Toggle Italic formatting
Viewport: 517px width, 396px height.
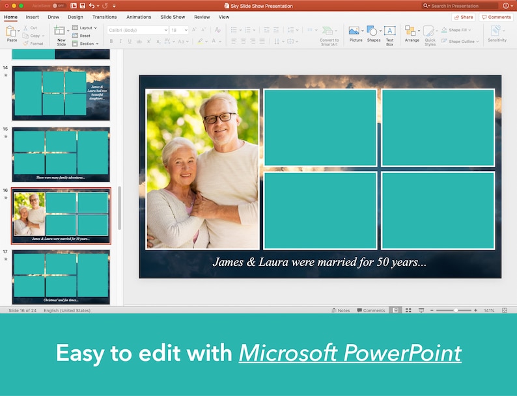coord(120,41)
